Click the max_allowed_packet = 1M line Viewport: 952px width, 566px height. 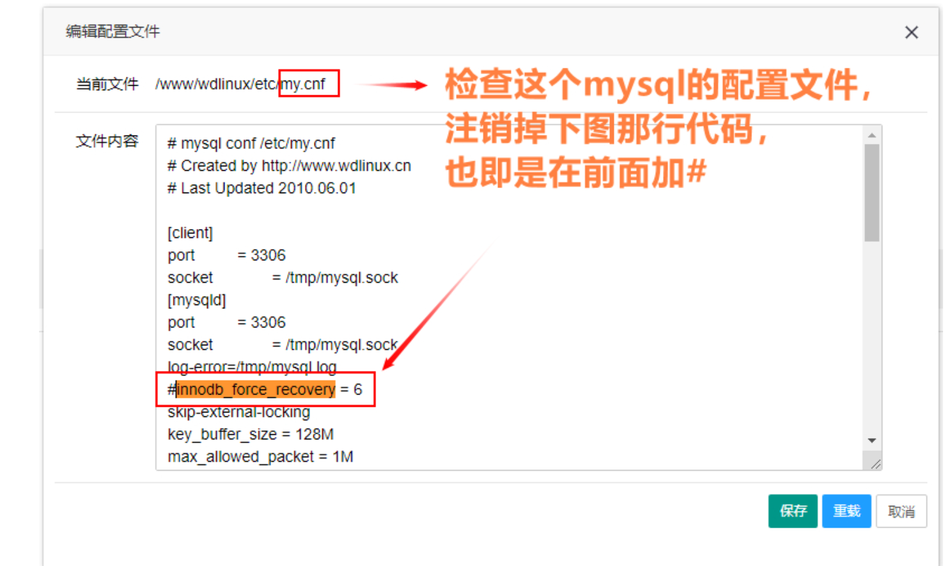click(260, 457)
